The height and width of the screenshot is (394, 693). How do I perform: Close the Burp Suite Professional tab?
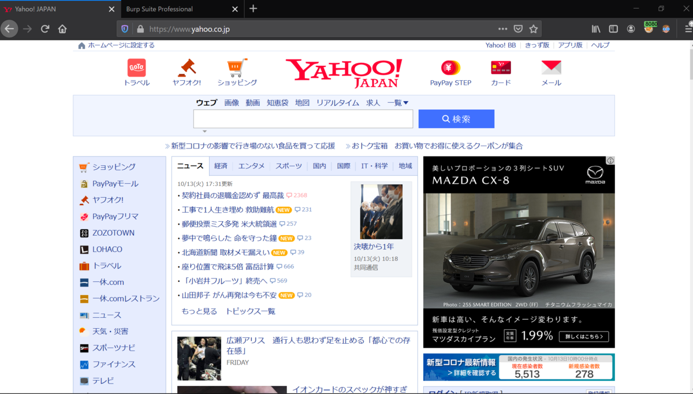coord(234,9)
